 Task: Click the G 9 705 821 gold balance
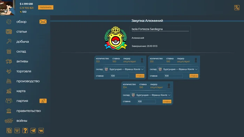click(x=26, y=8)
